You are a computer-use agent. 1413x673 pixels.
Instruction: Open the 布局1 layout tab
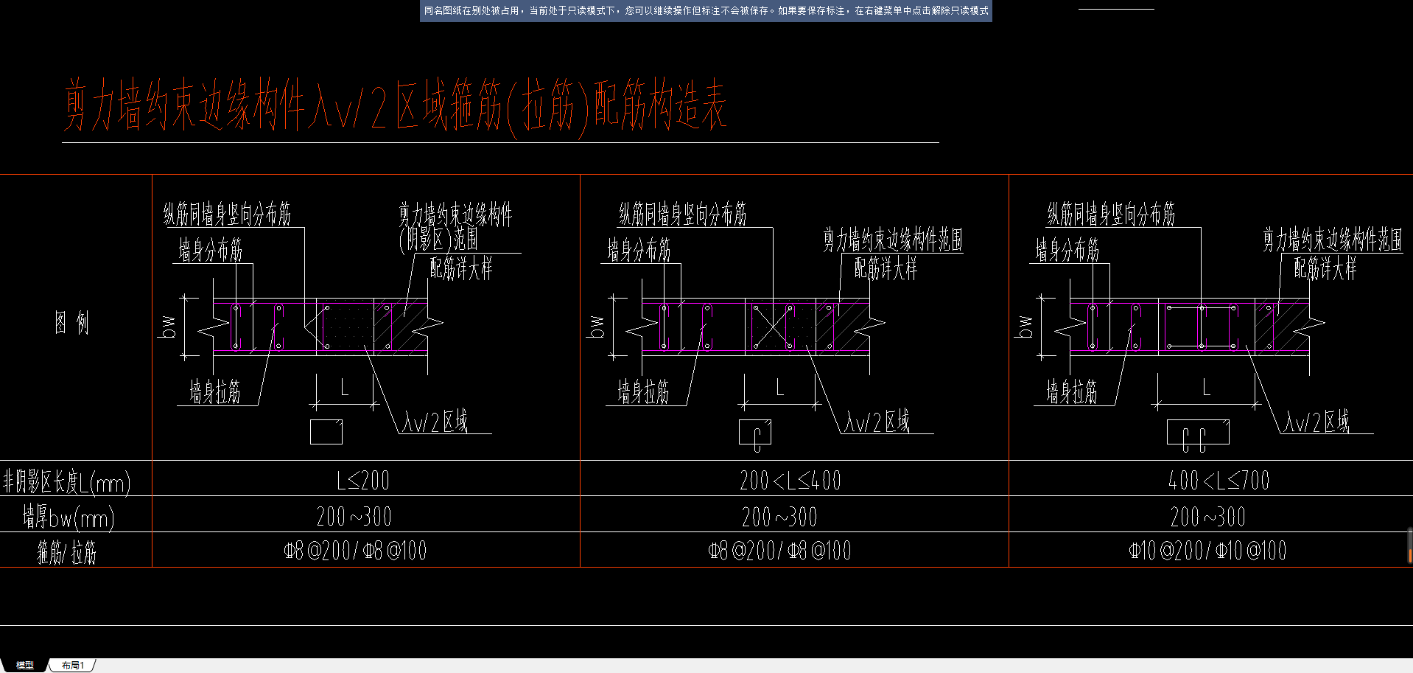72,665
